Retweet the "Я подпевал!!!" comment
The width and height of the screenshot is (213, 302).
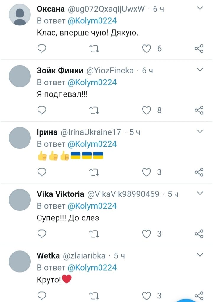94,110
